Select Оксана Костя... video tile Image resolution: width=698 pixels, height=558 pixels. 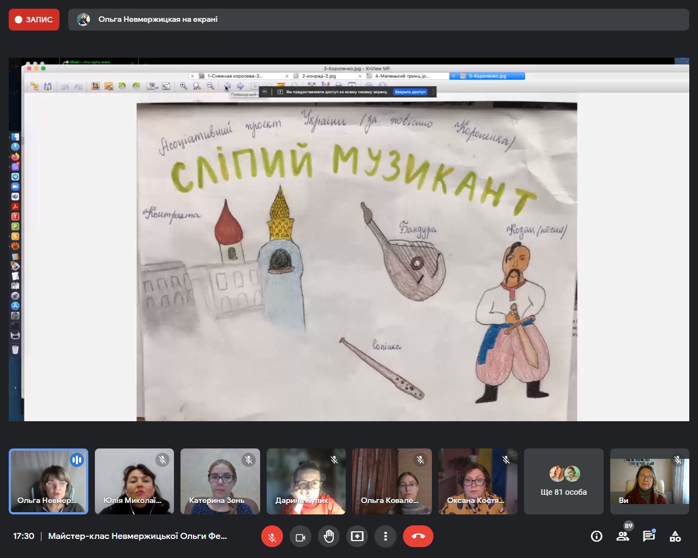478,481
